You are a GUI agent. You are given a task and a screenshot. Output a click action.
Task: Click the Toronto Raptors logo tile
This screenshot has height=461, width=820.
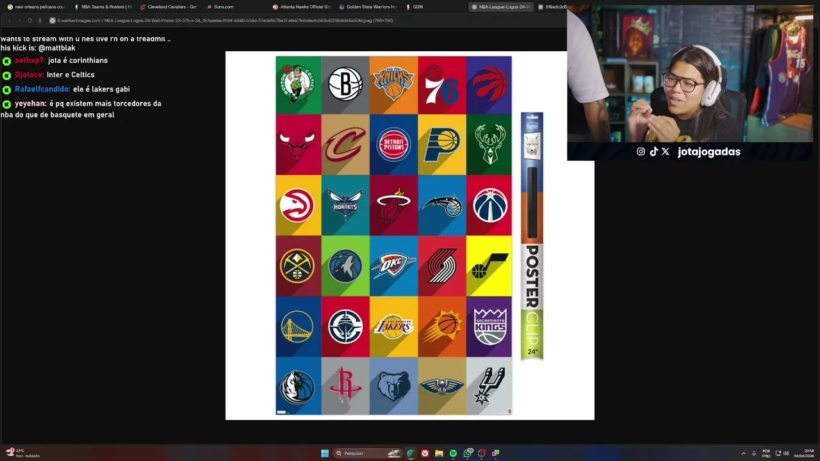(x=489, y=85)
